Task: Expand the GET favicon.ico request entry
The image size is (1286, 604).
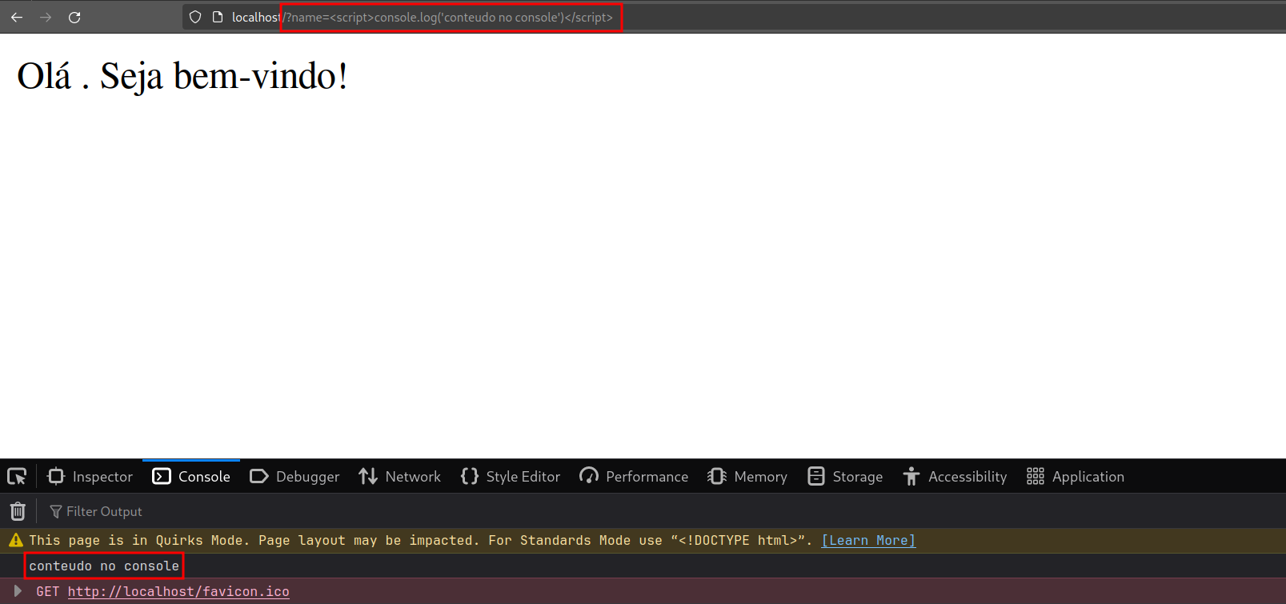Action: click(x=18, y=591)
